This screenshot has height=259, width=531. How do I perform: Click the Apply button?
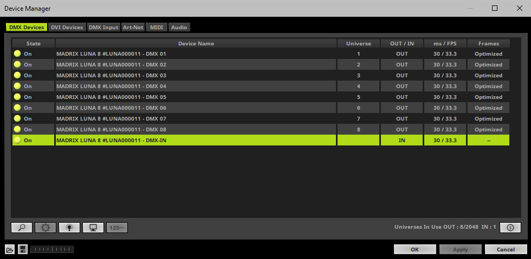click(x=460, y=249)
